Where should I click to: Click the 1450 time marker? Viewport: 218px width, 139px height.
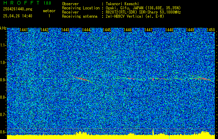(211, 30)
